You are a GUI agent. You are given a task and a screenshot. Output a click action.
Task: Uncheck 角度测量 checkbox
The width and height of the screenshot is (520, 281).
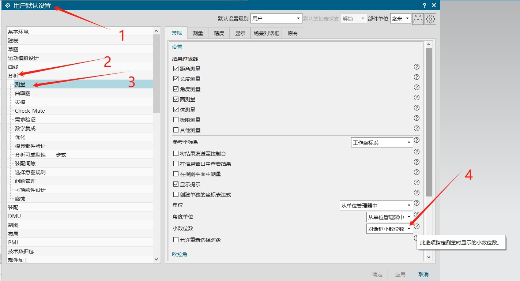click(x=176, y=89)
